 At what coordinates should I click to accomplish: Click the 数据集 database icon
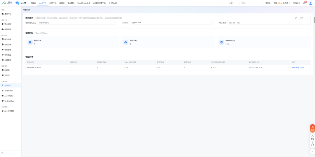tap(2, 70)
